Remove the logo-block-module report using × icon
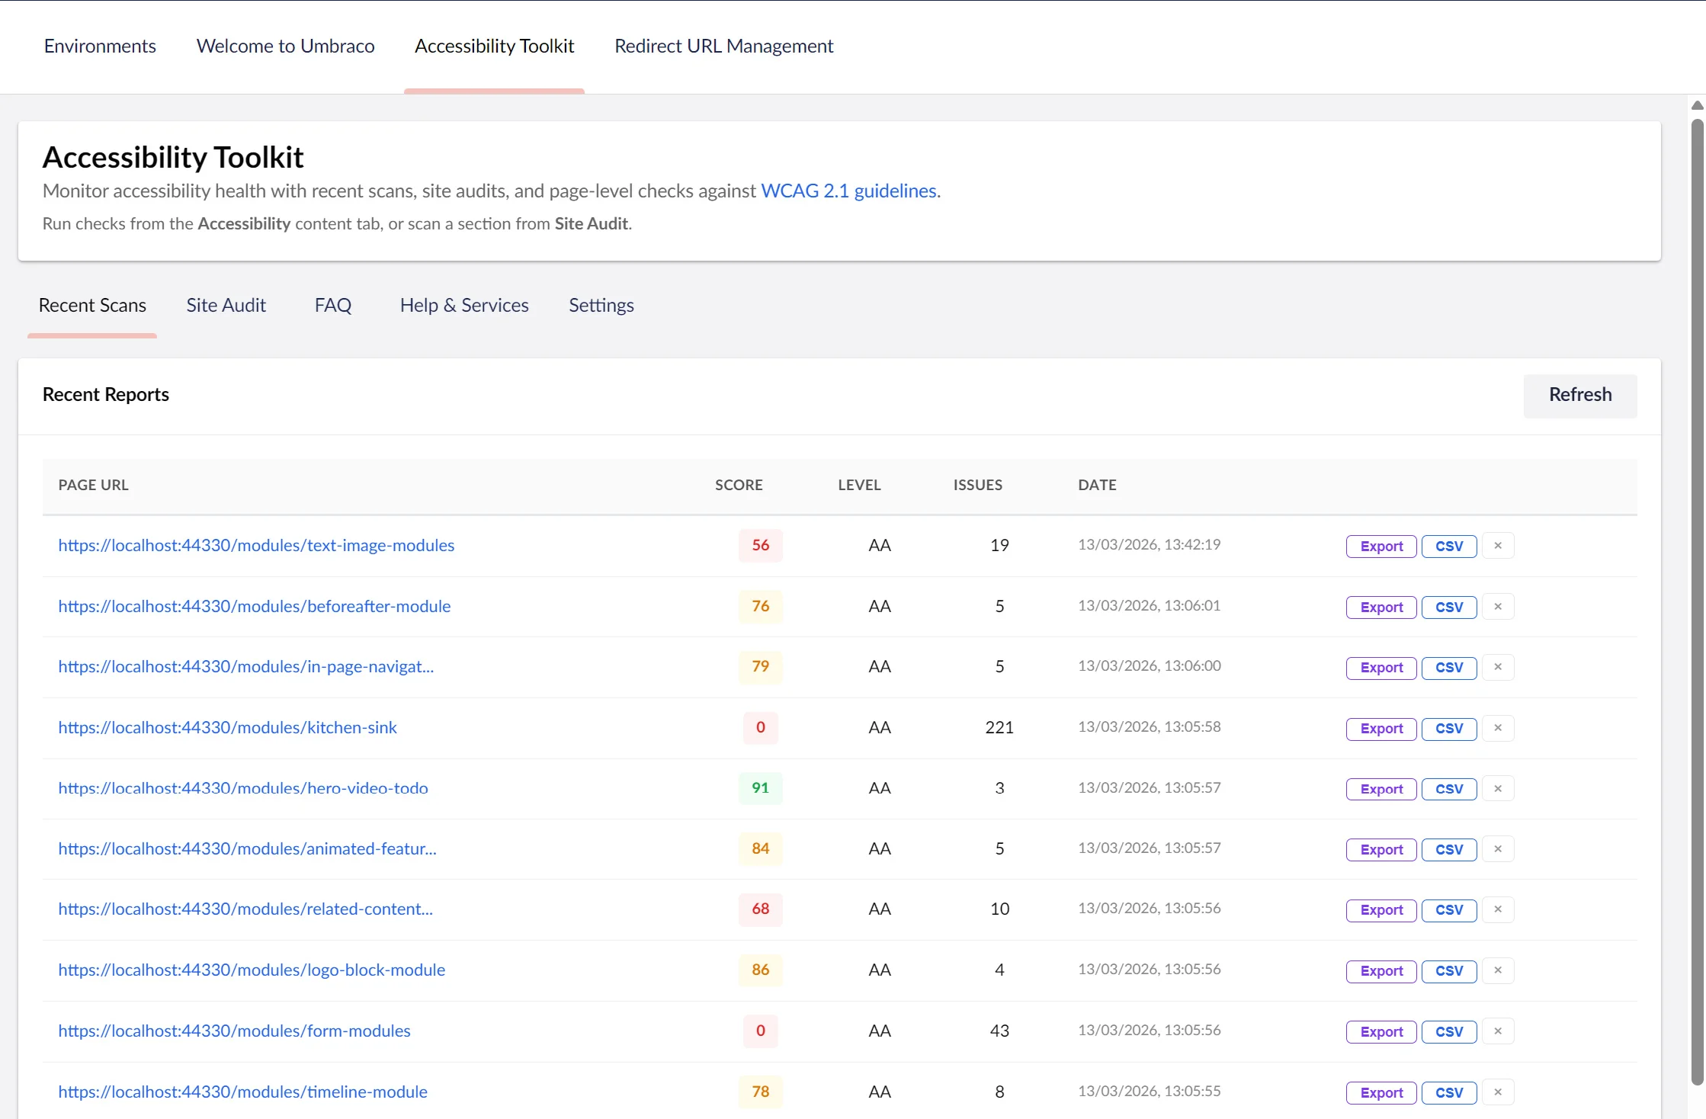The image size is (1706, 1119). pos(1497,970)
